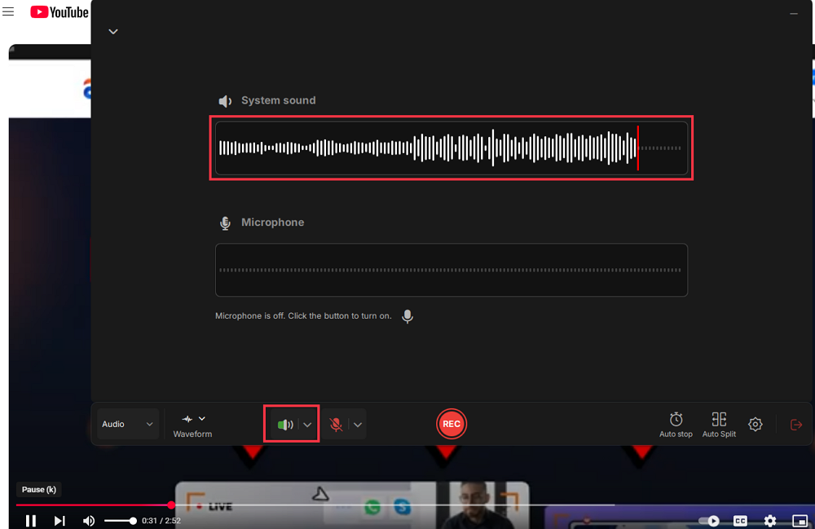This screenshot has width=815, height=529.
Task: Click the Microphone section icon
Action: coord(225,223)
